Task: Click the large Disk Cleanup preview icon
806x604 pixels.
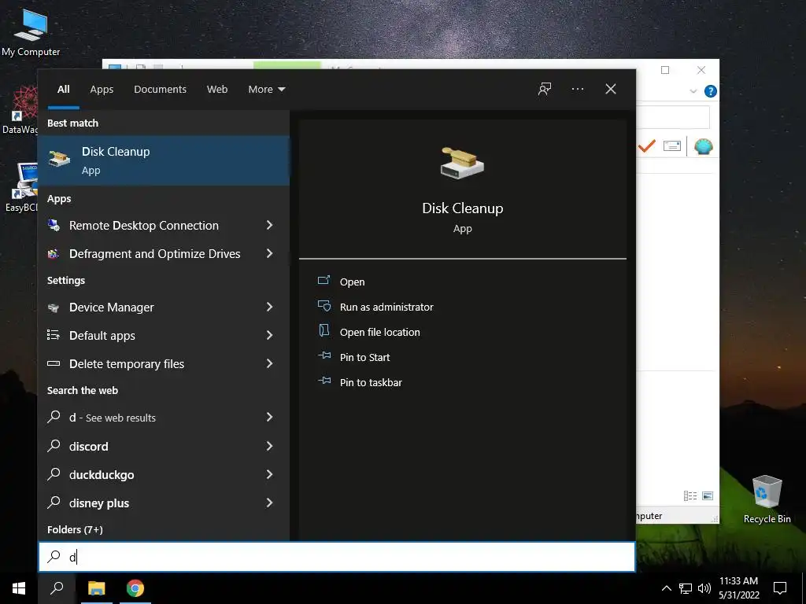Action: (x=462, y=163)
